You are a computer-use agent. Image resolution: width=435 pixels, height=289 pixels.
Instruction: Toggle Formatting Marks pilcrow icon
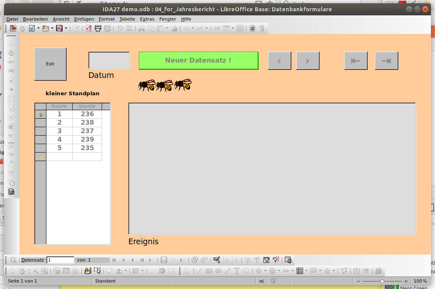coord(261,28)
